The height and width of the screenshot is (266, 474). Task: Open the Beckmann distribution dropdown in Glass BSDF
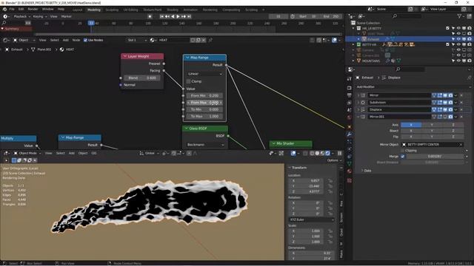(204, 145)
